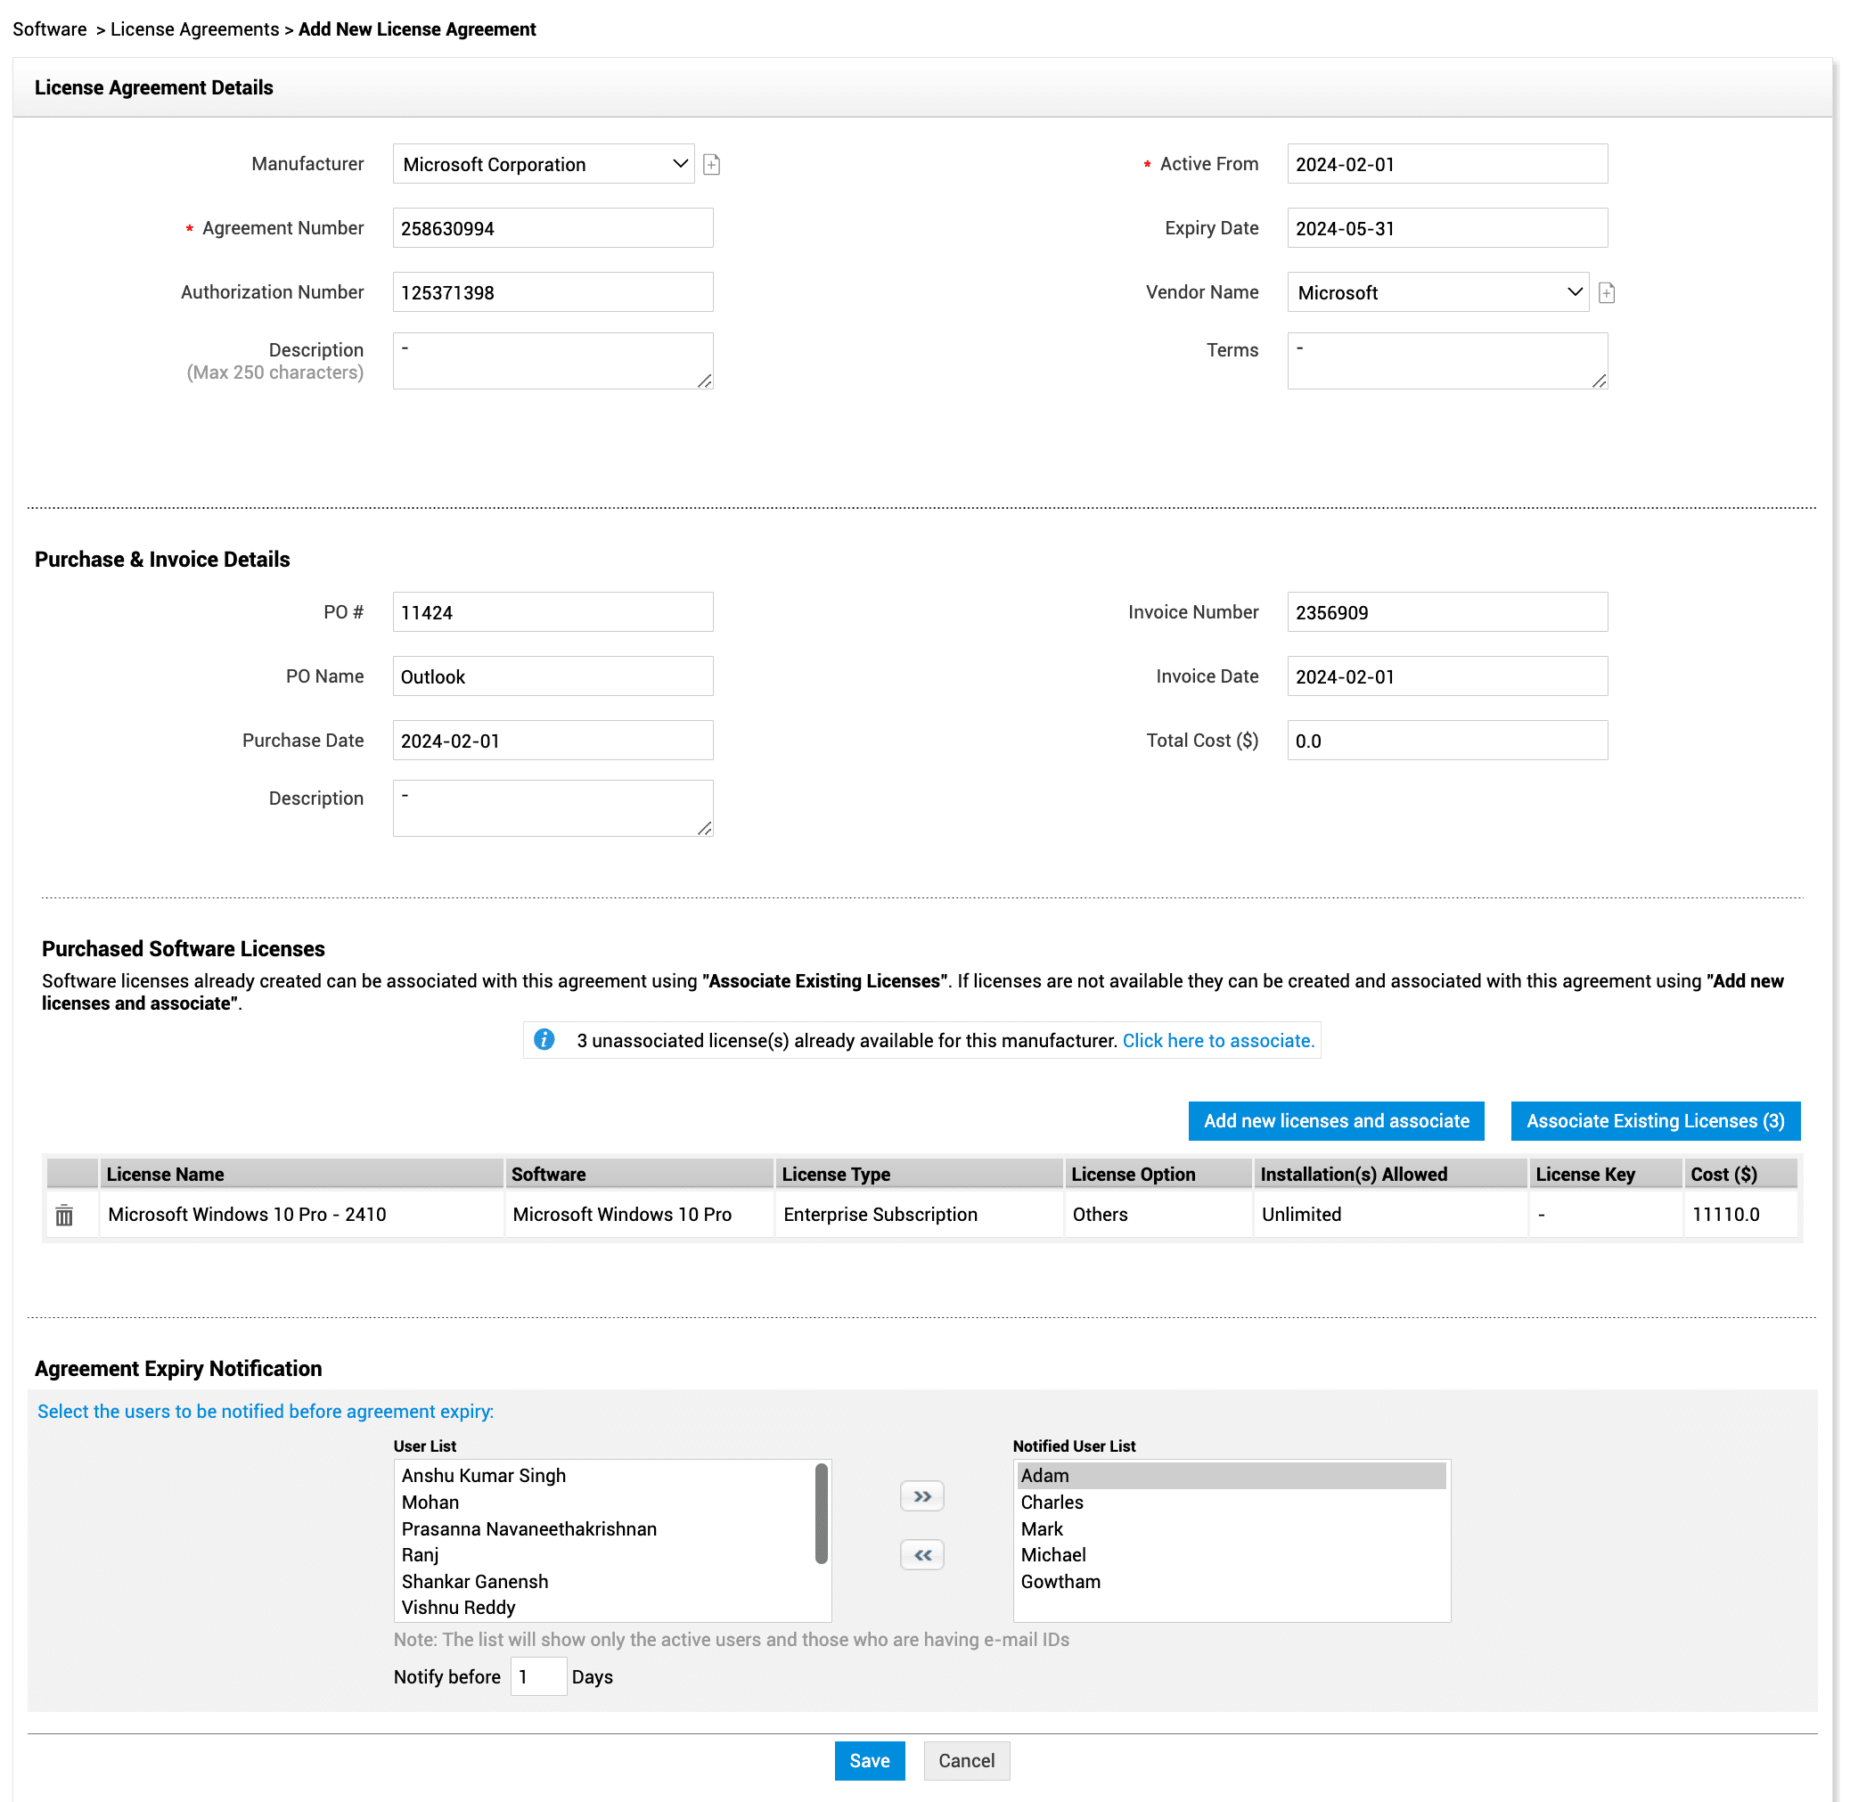Go to License Agreements breadcrumb
This screenshot has height=1802, width=1850.
(x=195, y=29)
